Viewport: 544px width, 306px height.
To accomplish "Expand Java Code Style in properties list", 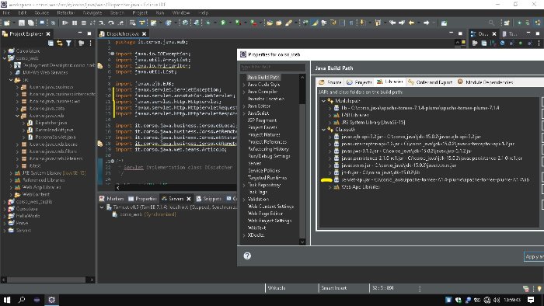I will point(244,85).
